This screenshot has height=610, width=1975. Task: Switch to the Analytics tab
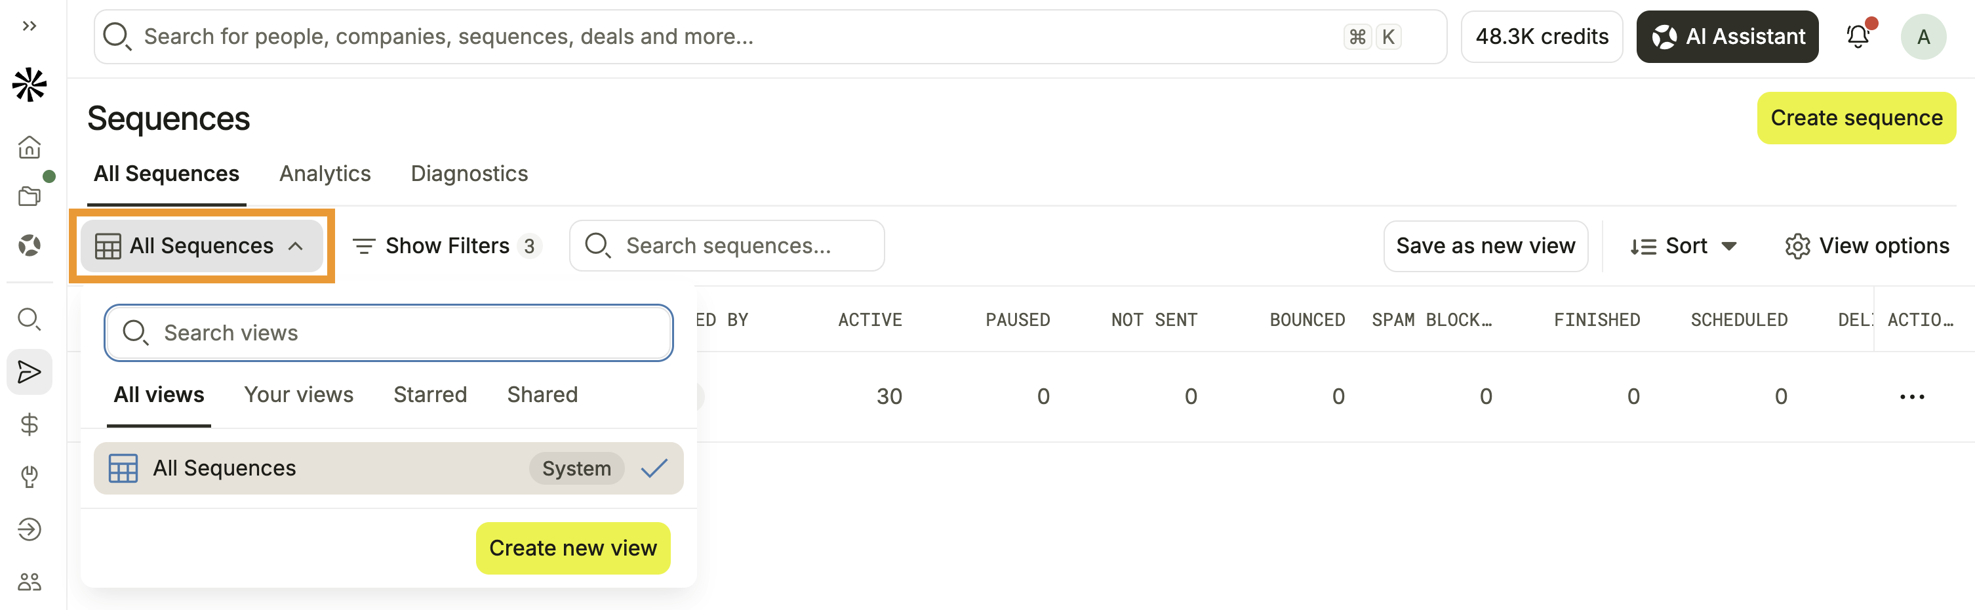click(x=325, y=173)
